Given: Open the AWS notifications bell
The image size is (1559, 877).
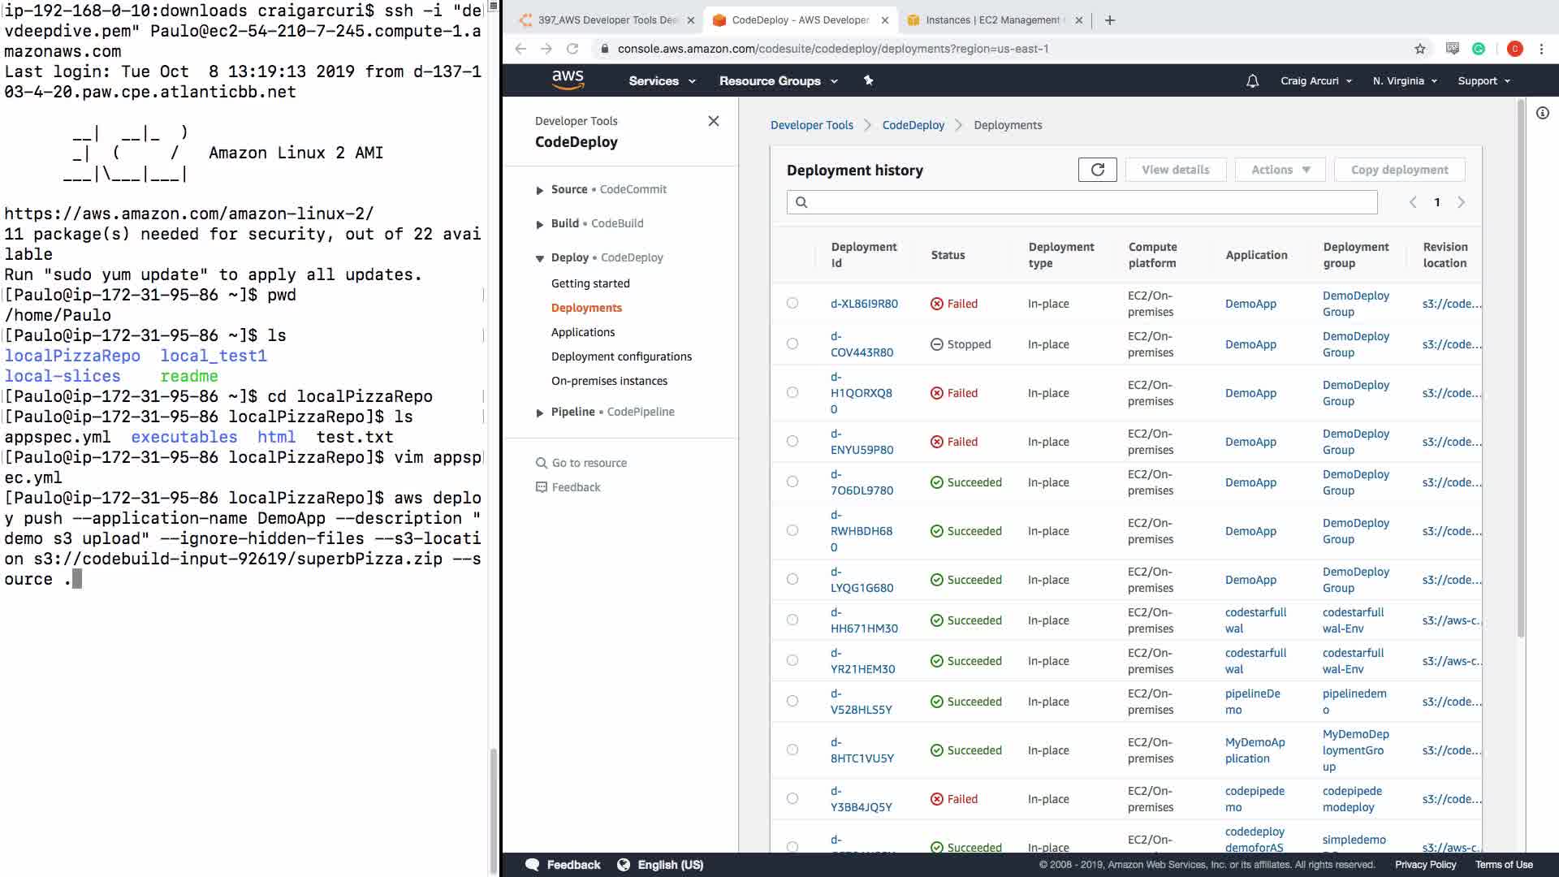Looking at the screenshot, I should pyautogui.click(x=1252, y=81).
